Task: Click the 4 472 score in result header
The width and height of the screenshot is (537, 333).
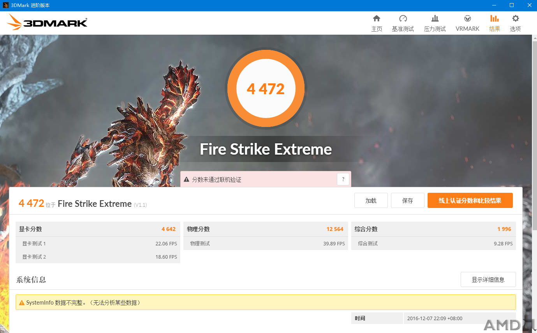Action: 31,203
